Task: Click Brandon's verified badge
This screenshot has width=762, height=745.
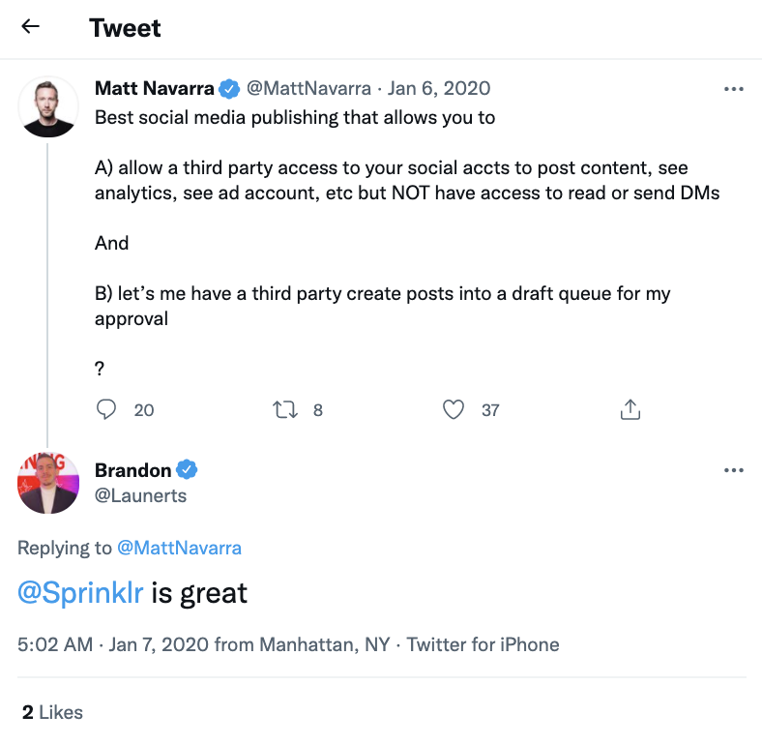Action: [188, 470]
